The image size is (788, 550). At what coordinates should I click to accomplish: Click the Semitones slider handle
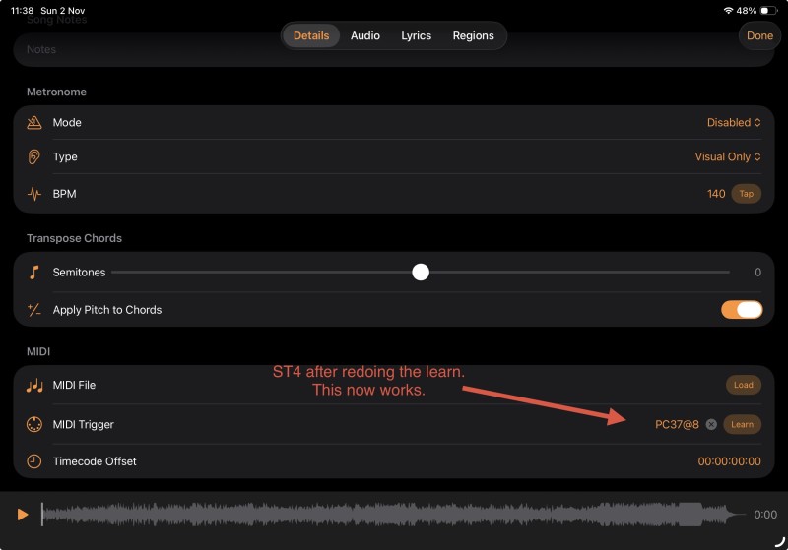coord(421,273)
